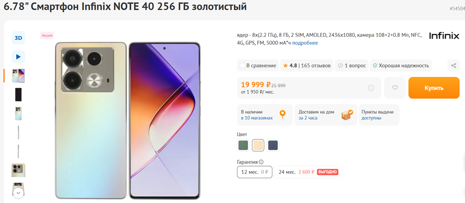Select the 24 мес. warranty option
Screen dimensions: 465x203
(x=308, y=172)
